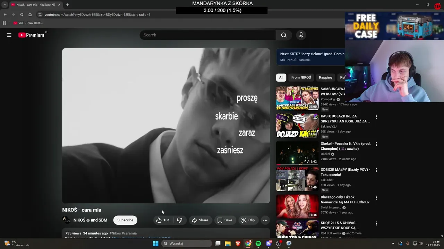Open options for ODBICIE MAŁPY video
The image size is (444, 249).
(x=376, y=170)
